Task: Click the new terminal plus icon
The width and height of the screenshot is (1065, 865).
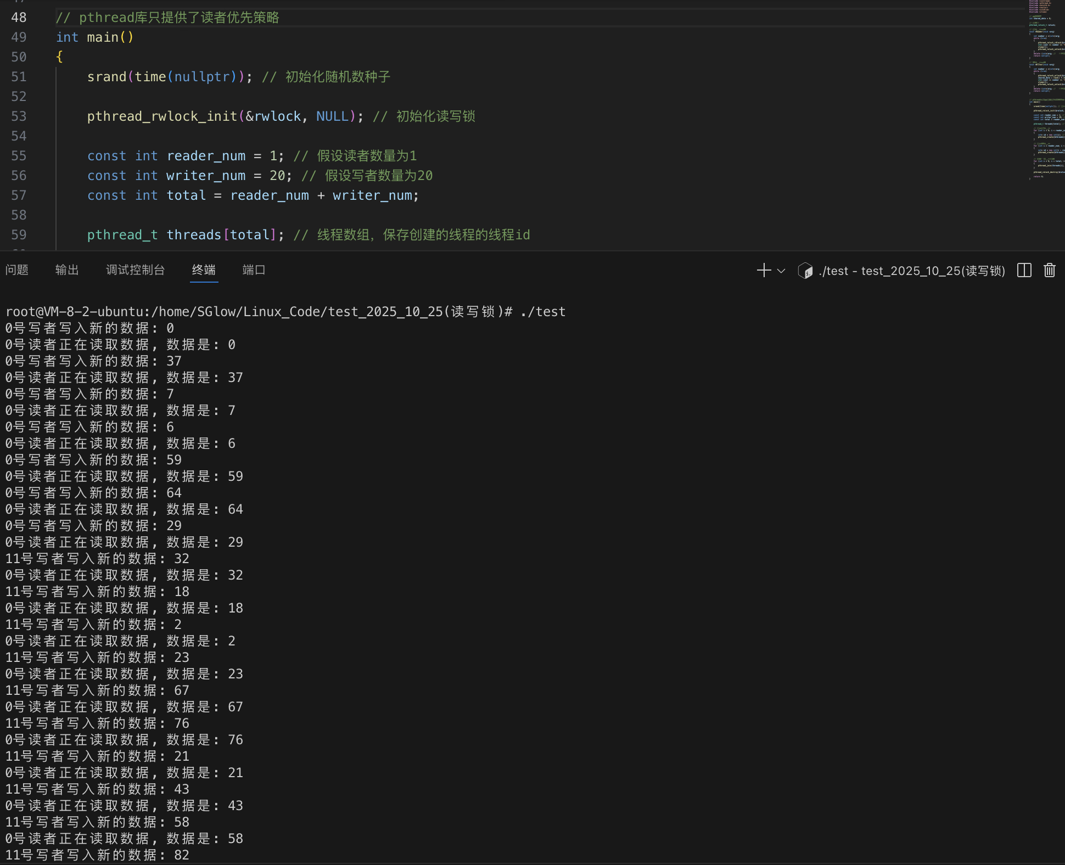Action: [764, 271]
